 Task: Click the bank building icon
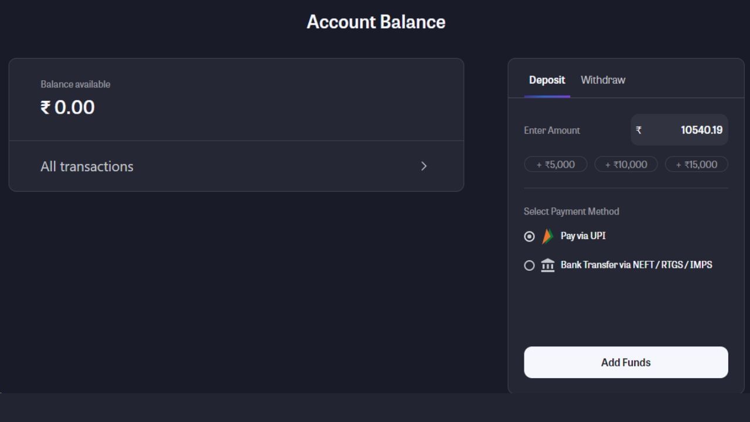point(548,266)
